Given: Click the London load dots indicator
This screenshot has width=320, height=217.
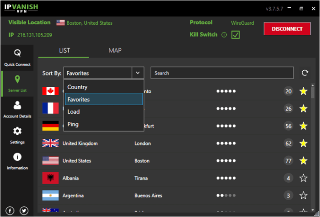Looking at the screenshot, I should (226, 143).
